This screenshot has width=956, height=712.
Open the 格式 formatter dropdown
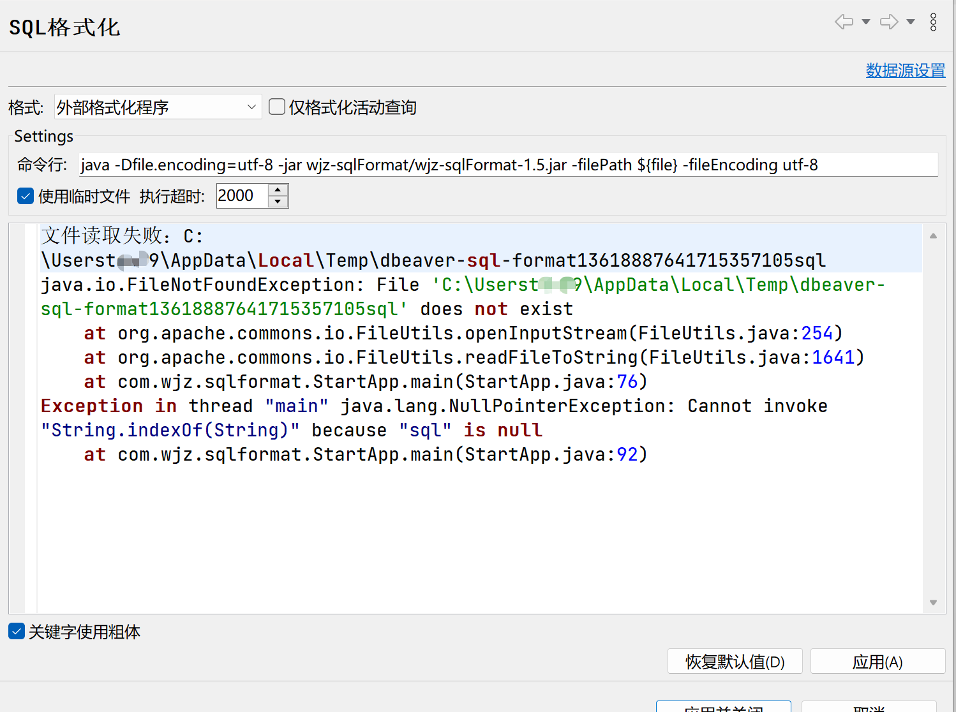point(251,107)
